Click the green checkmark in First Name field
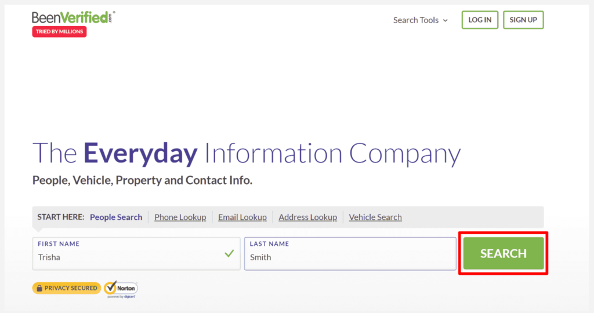594x313 pixels. click(229, 253)
